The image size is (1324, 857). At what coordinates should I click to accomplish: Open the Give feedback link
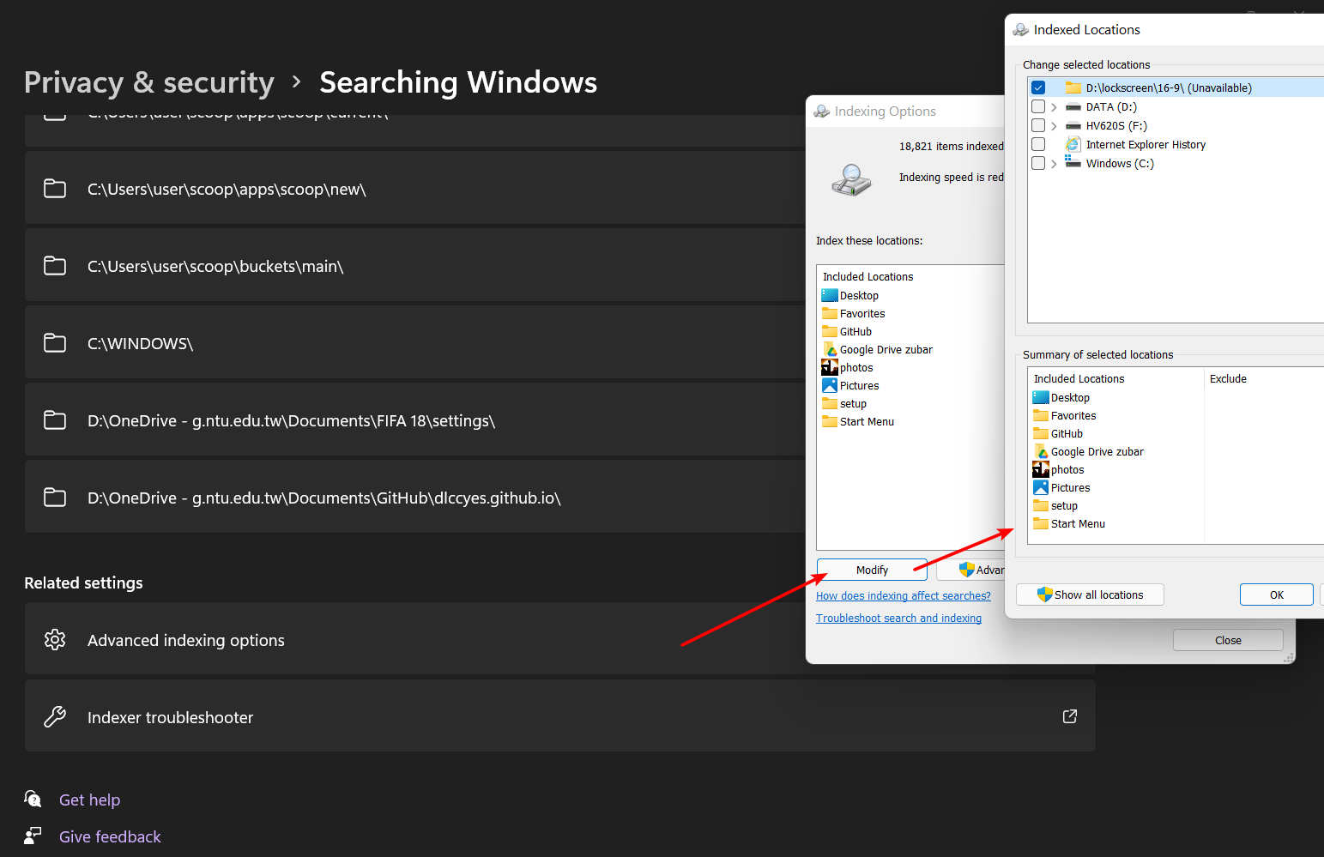click(110, 836)
